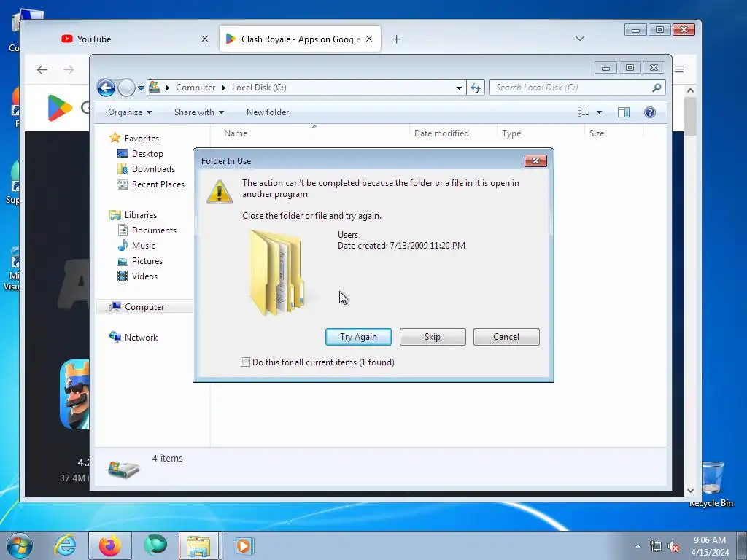Image resolution: width=747 pixels, height=560 pixels.
Task: Click Computer in the address breadcrumb
Action: click(x=196, y=87)
